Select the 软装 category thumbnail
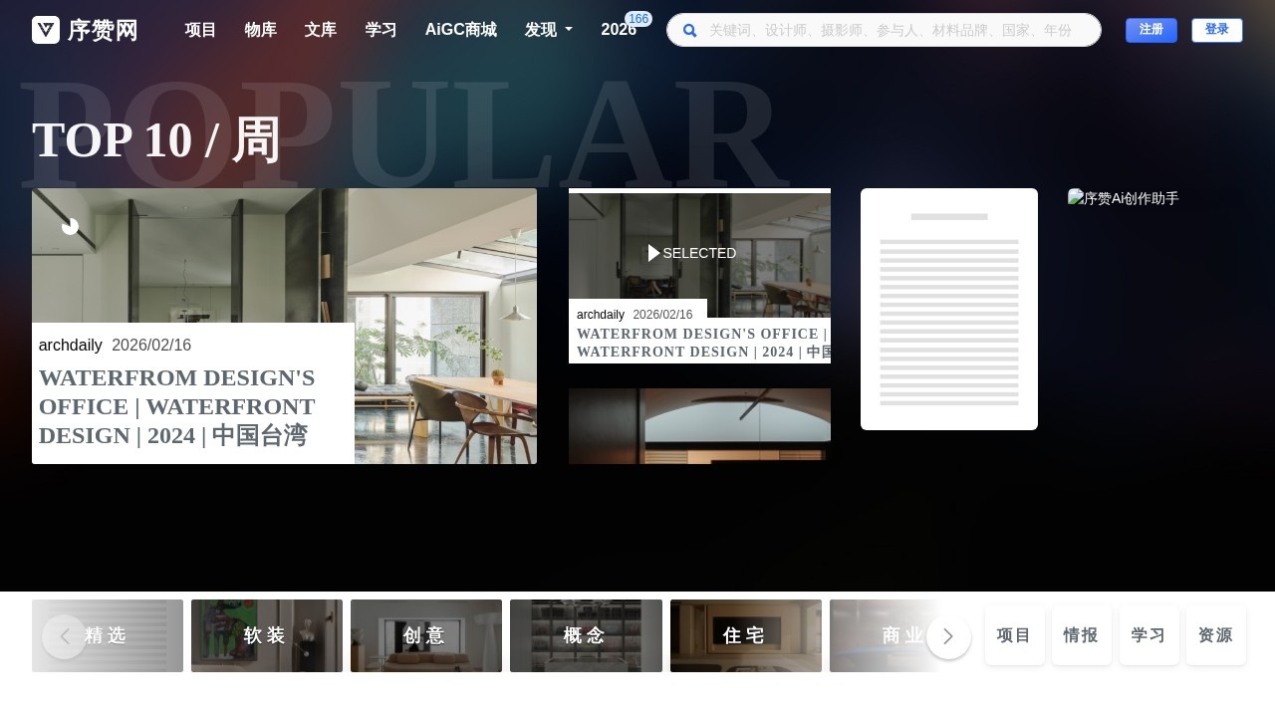Viewport: 1275px width, 717px height. pyautogui.click(x=266, y=635)
